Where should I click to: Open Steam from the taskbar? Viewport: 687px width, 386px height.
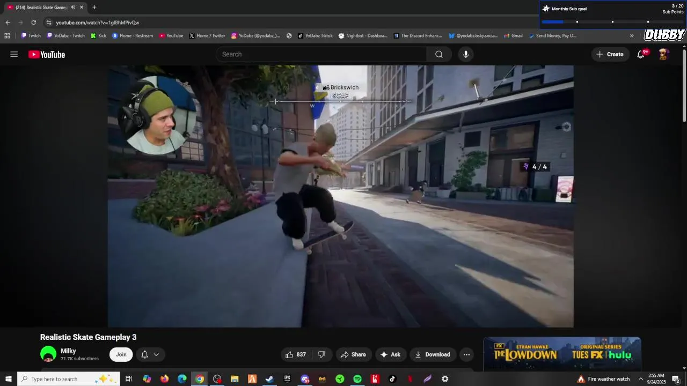click(269, 379)
